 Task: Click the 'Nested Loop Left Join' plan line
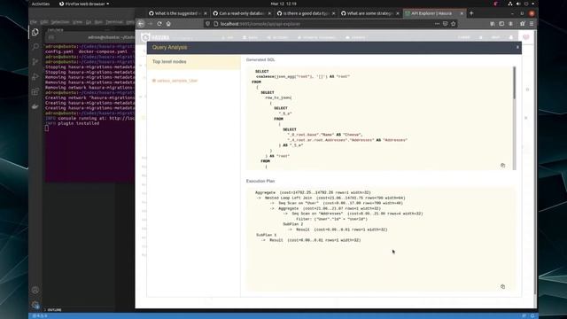click(331, 198)
